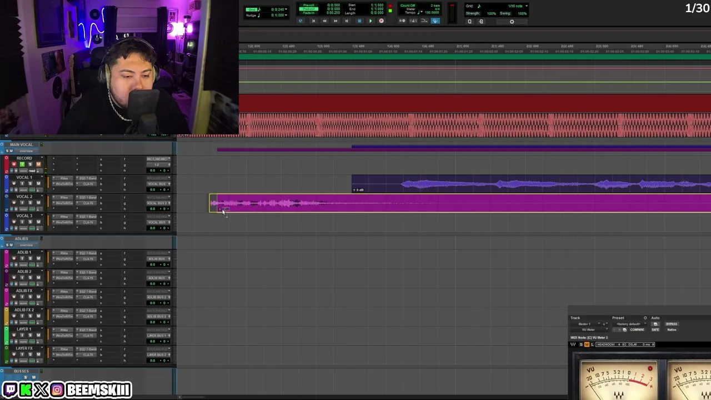Click the Waves logo in VU Meter plugin
The width and height of the screenshot is (711, 400).
573,344
